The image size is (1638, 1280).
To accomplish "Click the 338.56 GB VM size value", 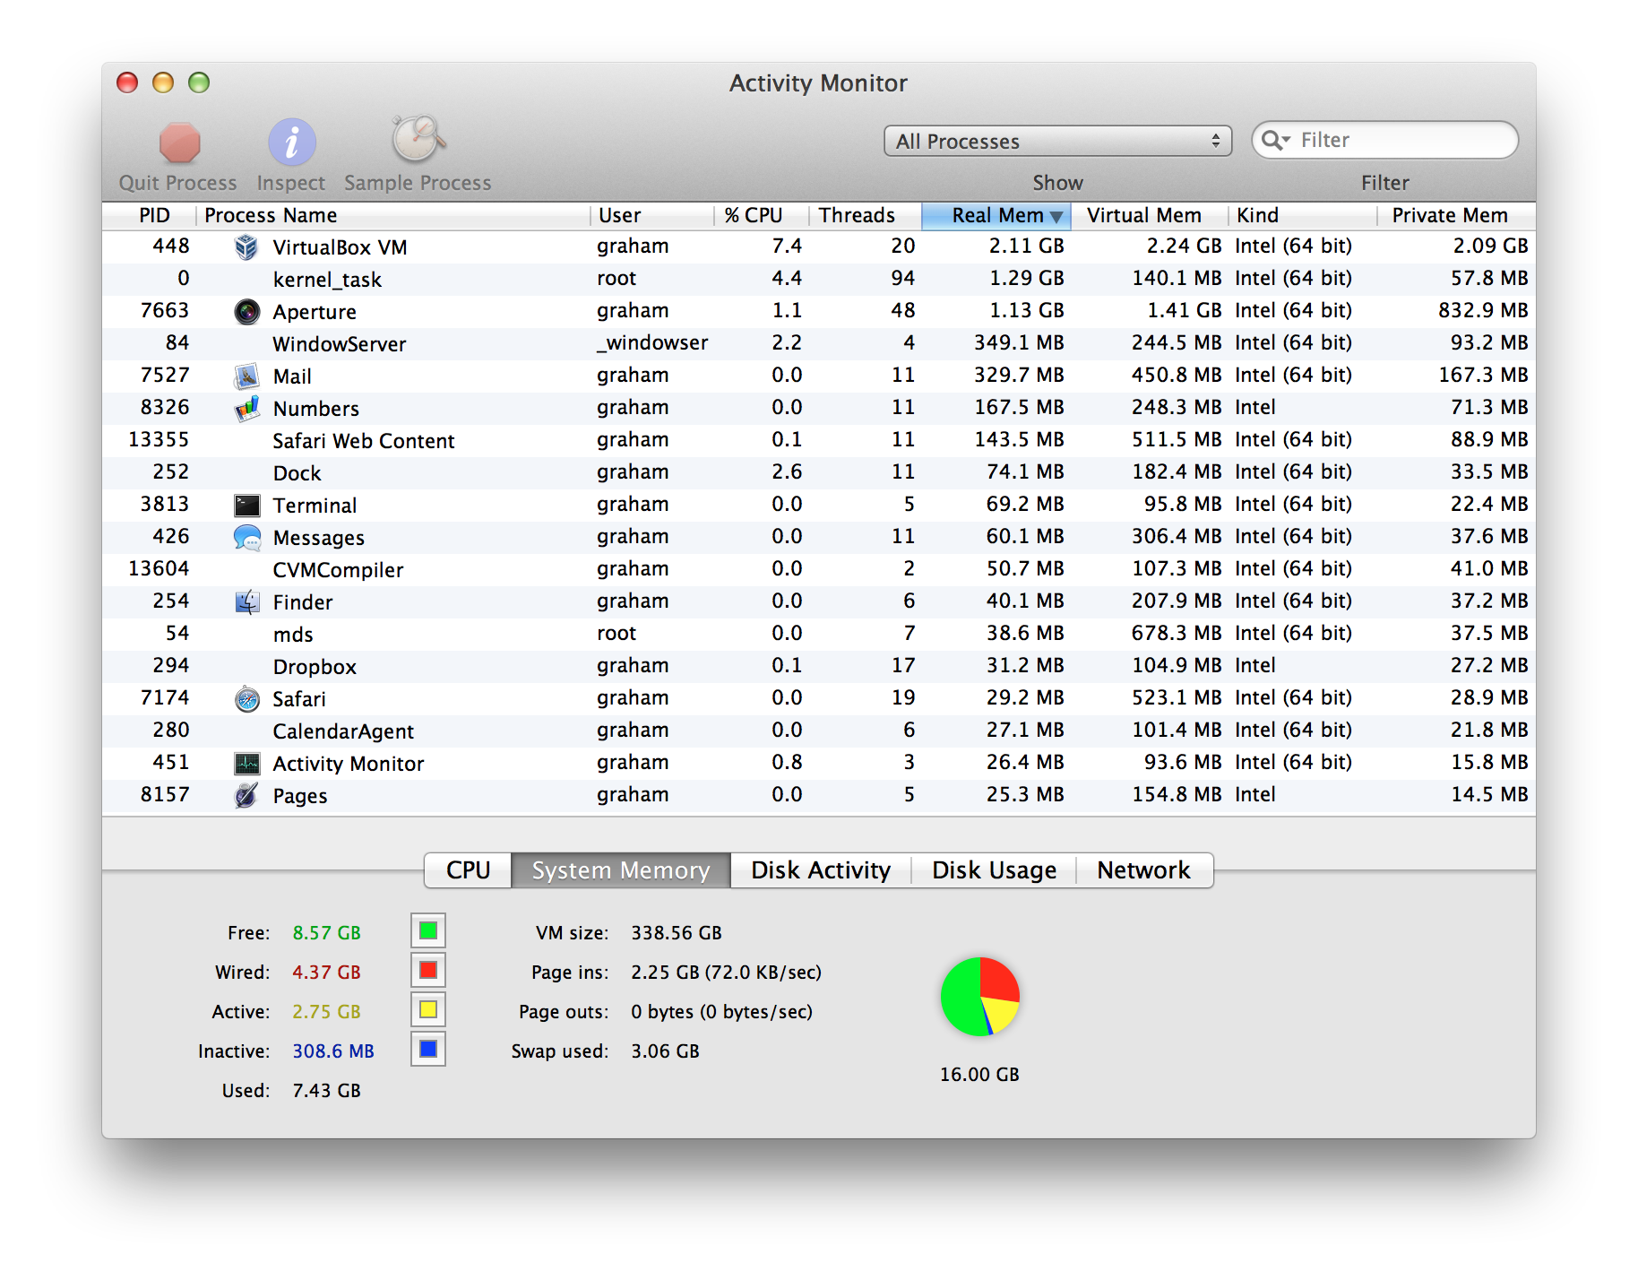I will pos(677,932).
